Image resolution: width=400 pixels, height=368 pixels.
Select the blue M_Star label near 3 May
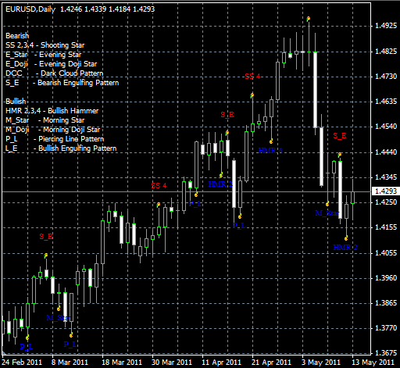point(327,213)
